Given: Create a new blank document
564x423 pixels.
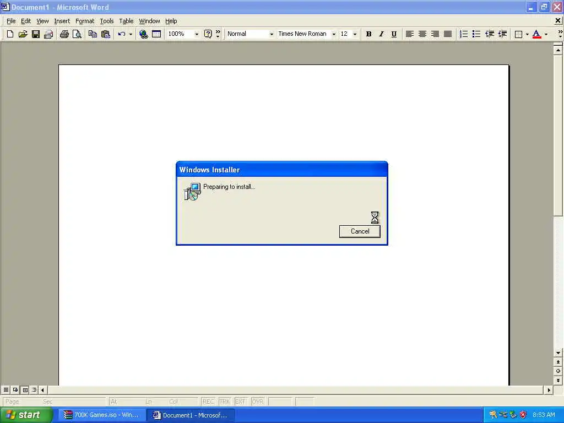Looking at the screenshot, I should click(x=10, y=34).
